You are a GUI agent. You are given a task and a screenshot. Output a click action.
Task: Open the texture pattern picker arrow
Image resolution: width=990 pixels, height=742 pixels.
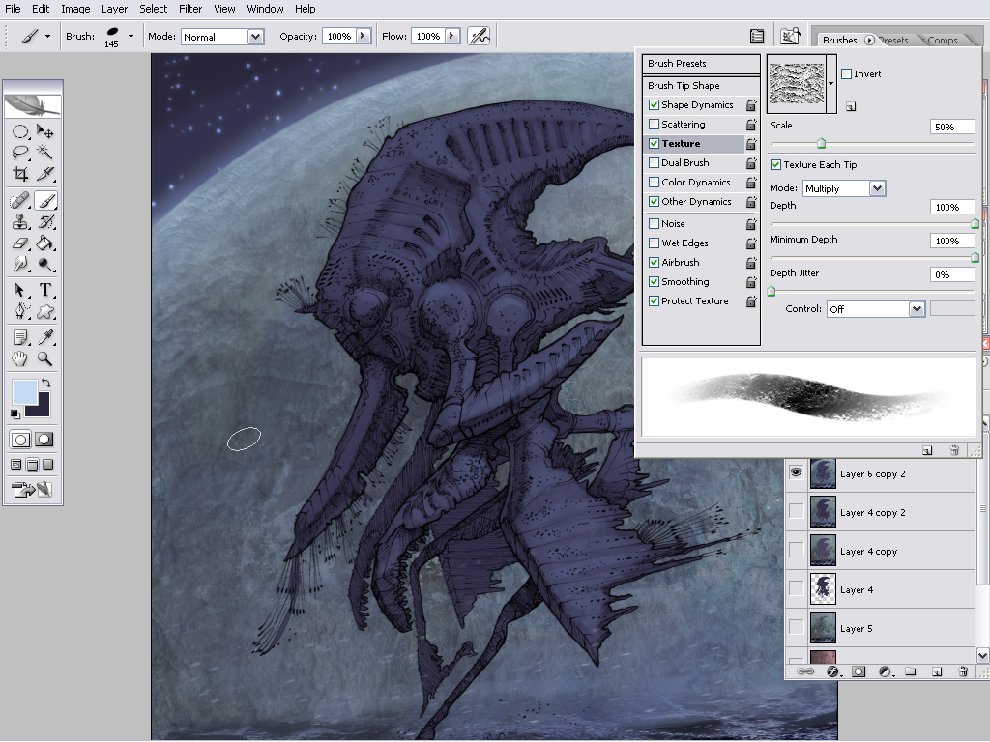tap(831, 83)
